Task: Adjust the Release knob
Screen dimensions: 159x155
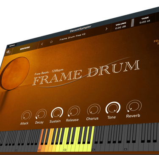Action: [74, 111]
